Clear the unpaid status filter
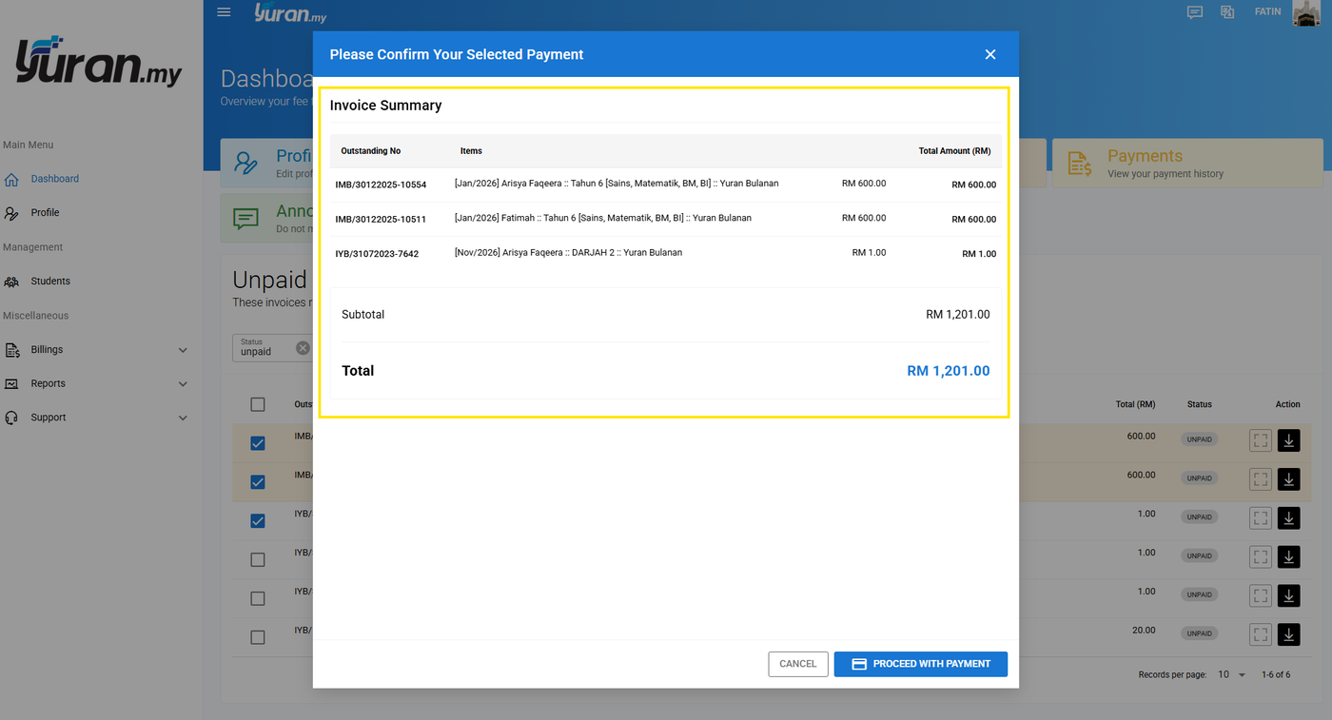 pyautogui.click(x=303, y=348)
